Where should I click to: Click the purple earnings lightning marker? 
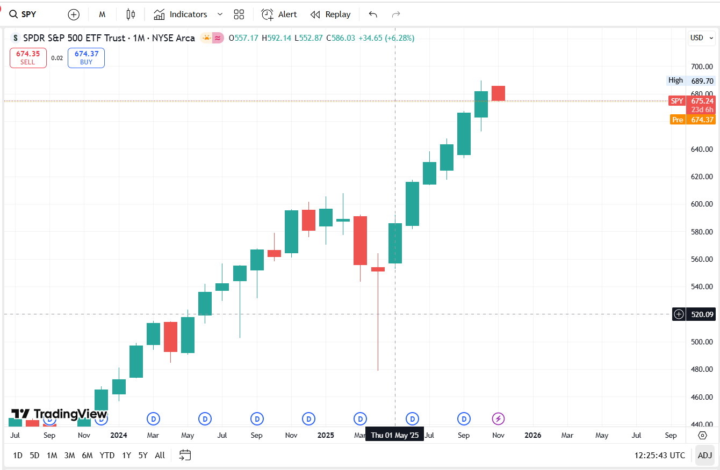(x=499, y=418)
